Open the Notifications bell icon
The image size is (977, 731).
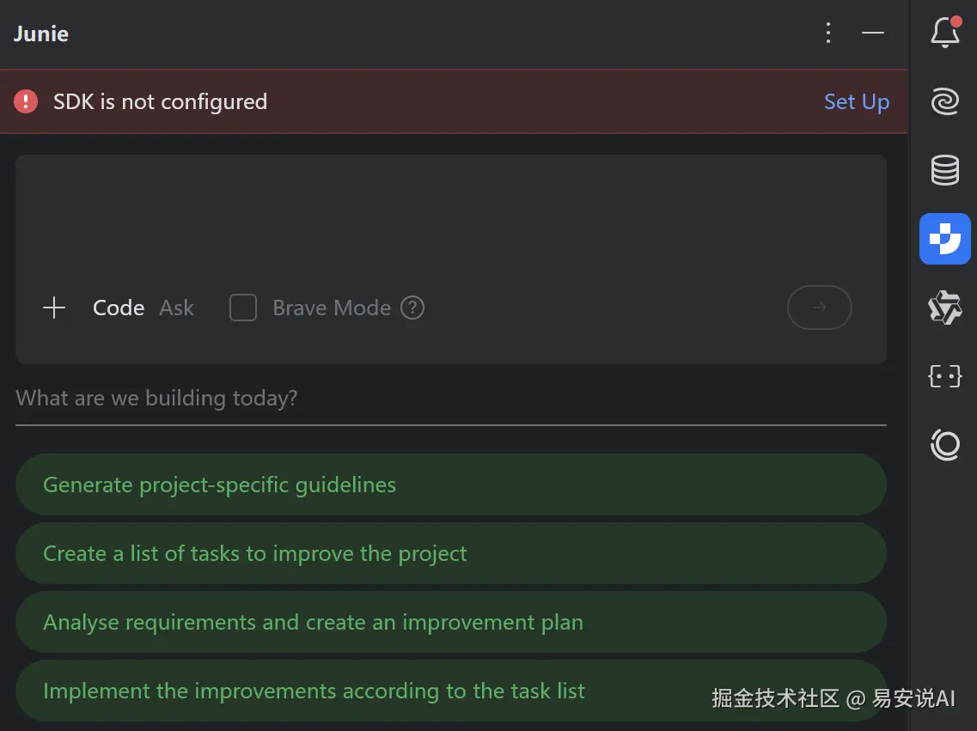(x=944, y=34)
